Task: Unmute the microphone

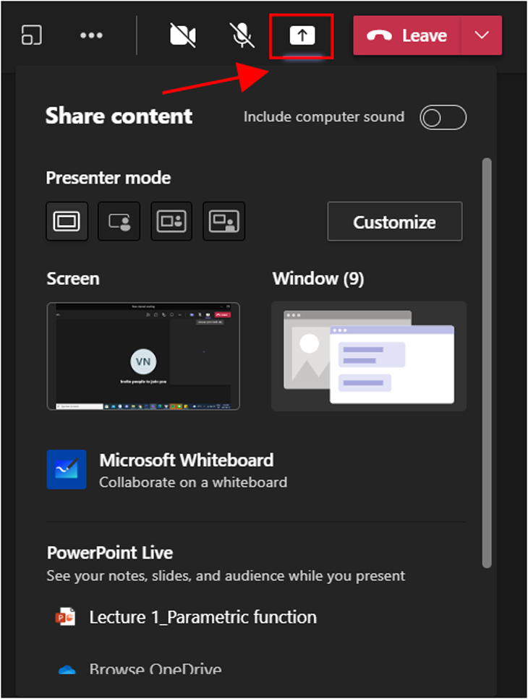Action: pos(242,35)
